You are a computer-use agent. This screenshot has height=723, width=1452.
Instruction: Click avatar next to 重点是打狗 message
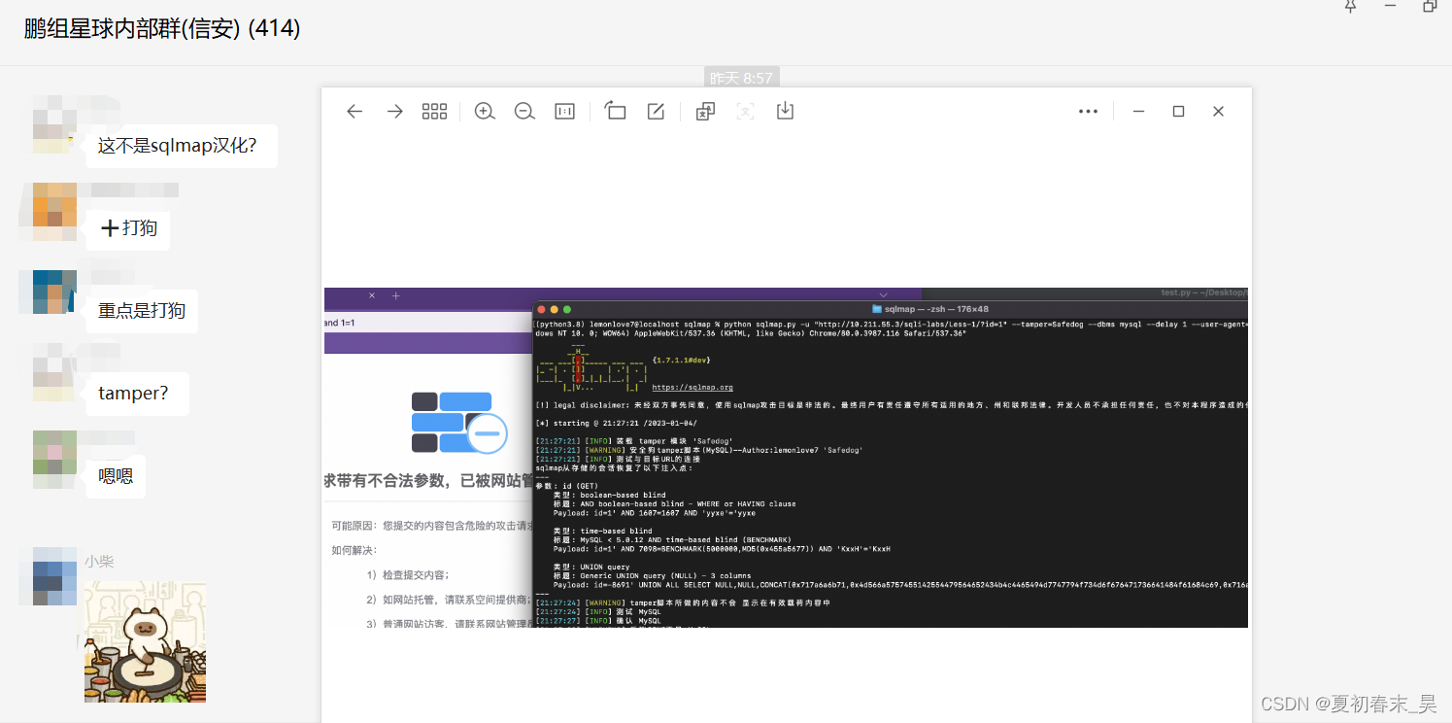[54, 292]
